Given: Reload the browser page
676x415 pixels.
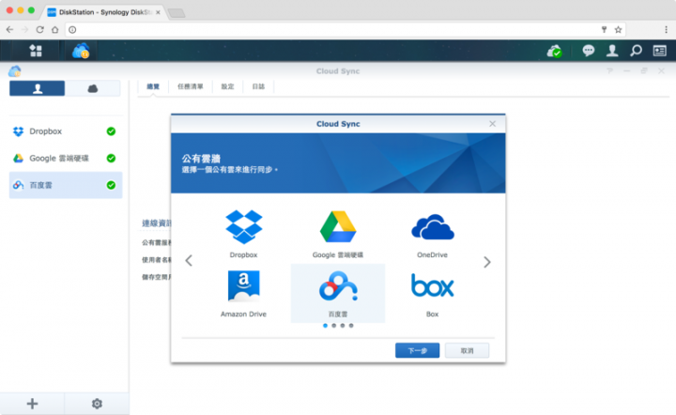Looking at the screenshot, I should 39,30.
